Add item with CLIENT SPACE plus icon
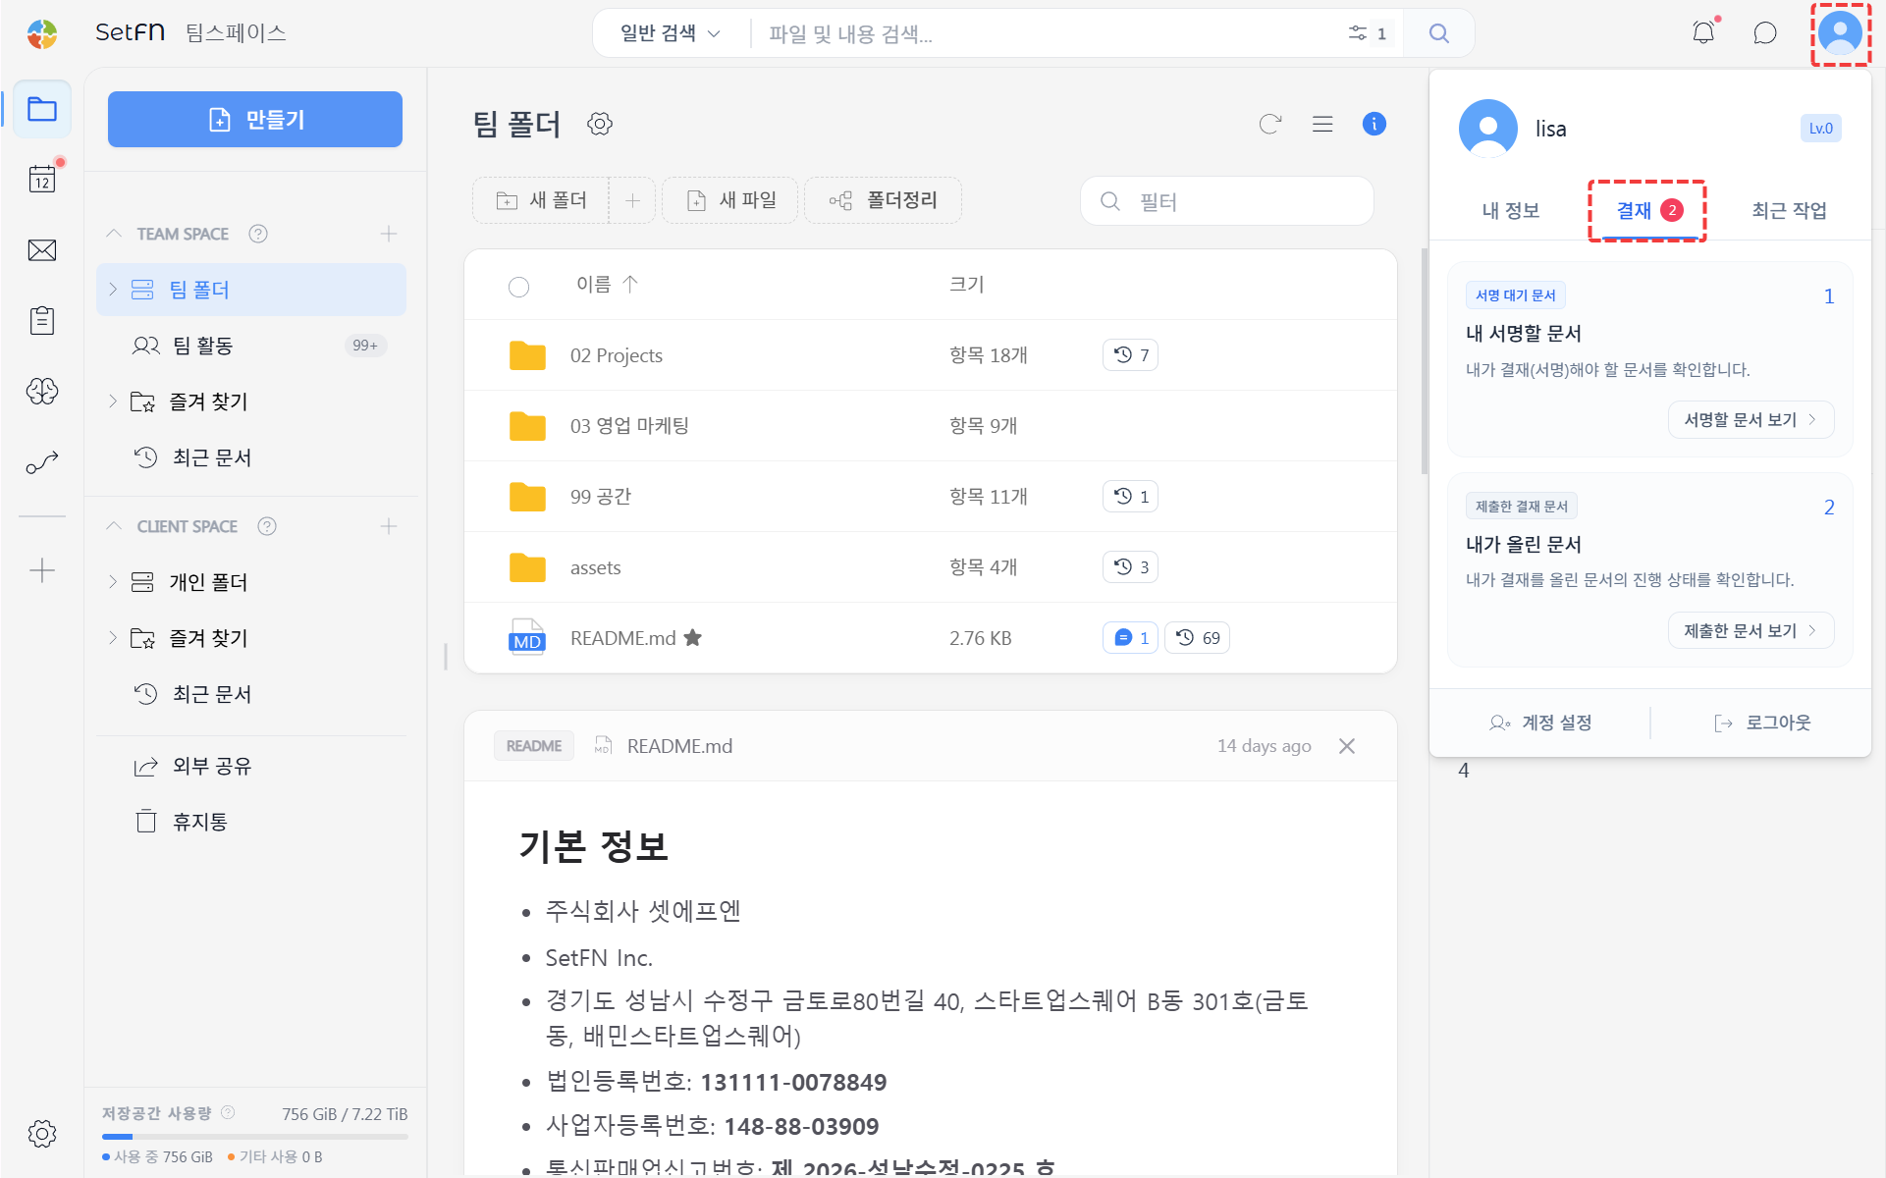 point(389,526)
